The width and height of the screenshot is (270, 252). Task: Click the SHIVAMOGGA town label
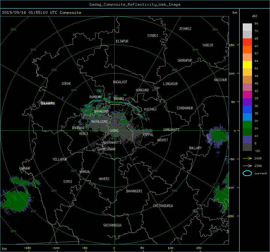112,225
